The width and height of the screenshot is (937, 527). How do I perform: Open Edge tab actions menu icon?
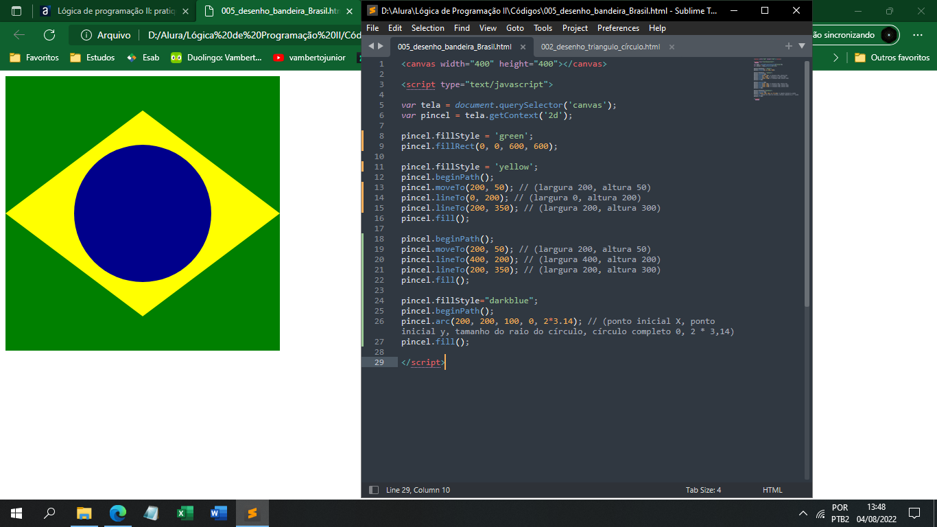[16, 11]
